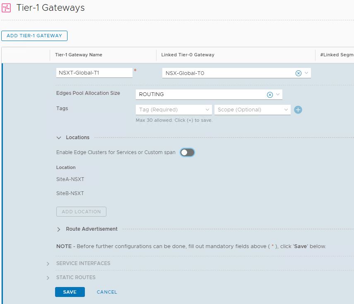Screen dimensions: 354x304
Task: Open the Scope (Optional) dropdown
Action: point(252,110)
